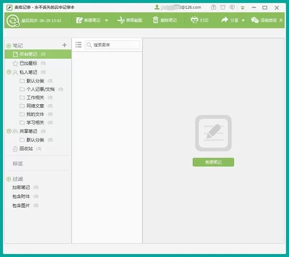The image size is (289, 257).
Task: Open the skin (shirt) icon
Action: (x=223, y=7)
